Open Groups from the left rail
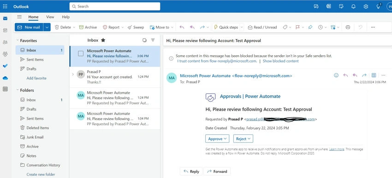The width and height of the screenshot is (392, 178). tap(5, 54)
